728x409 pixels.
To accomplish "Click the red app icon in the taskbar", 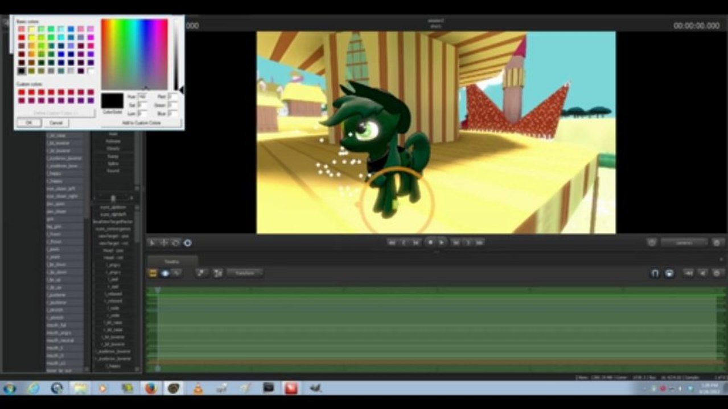I will click(291, 388).
